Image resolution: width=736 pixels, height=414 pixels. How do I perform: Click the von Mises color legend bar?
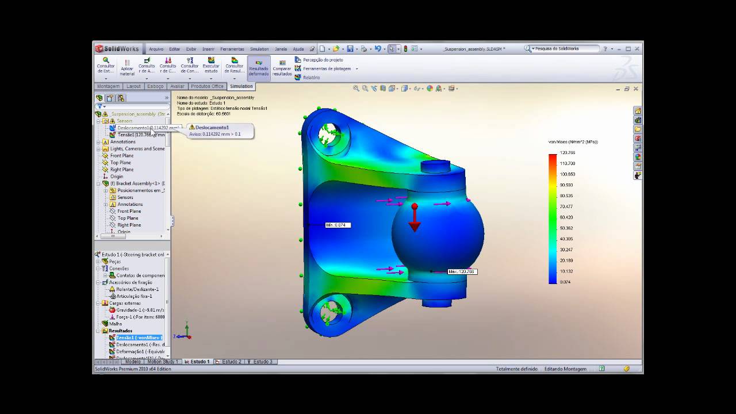[553, 219]
